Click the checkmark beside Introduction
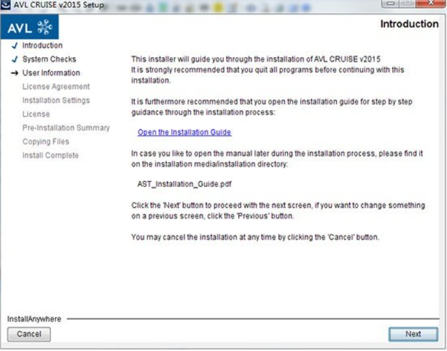The image size is (447, 351). coord(14,46)
